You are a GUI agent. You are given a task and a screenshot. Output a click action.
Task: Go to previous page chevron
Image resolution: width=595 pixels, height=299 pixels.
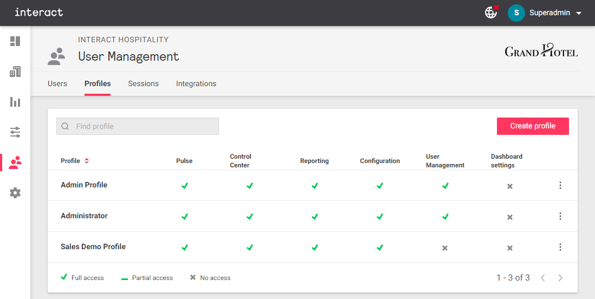tap(543, 278)
